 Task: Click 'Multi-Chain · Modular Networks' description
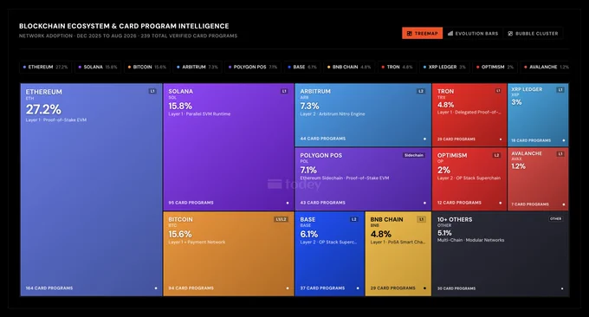[x=470, y=240]
